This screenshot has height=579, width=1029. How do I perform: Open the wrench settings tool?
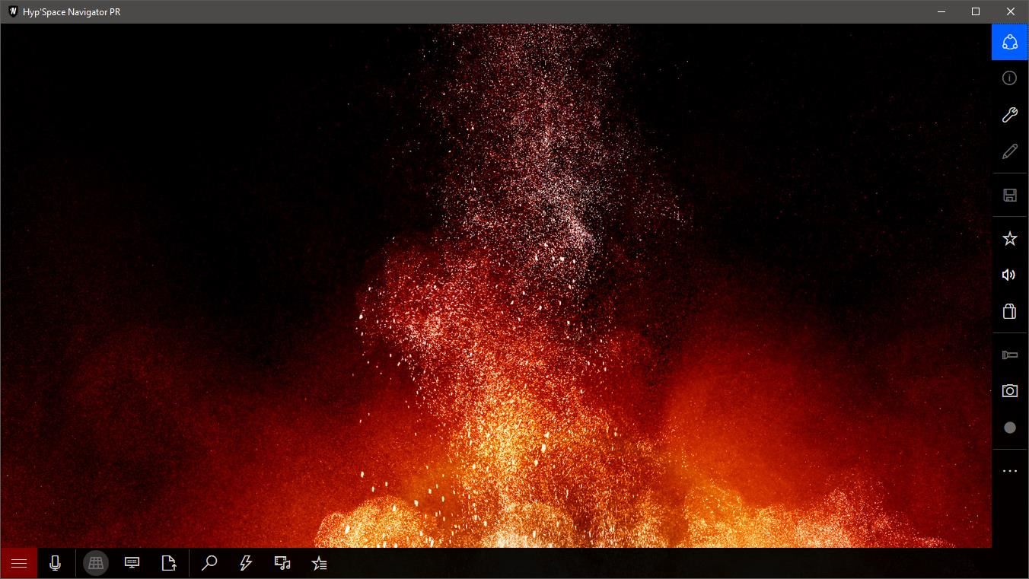(x=1010, y=114)
